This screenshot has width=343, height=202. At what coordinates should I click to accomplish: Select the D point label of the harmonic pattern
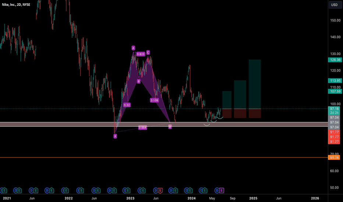tap(170, 127)
